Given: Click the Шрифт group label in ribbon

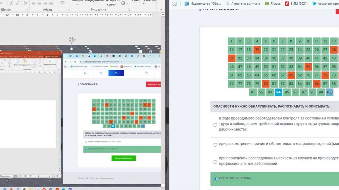Looking at the screenshot, I should (6, 10).
